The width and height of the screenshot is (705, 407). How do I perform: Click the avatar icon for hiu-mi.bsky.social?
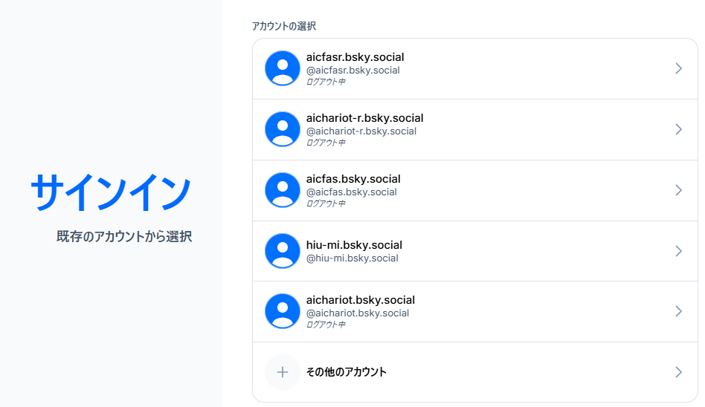283,251
